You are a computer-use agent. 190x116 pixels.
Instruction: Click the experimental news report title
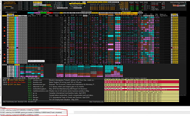(x=126, y=78)
